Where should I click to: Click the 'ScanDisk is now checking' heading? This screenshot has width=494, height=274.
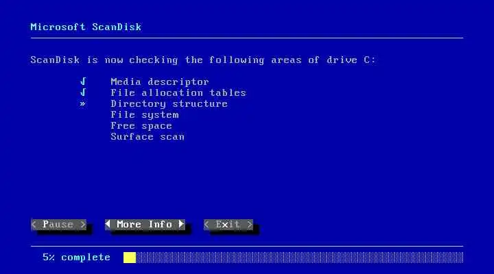[x=203, y=60]
